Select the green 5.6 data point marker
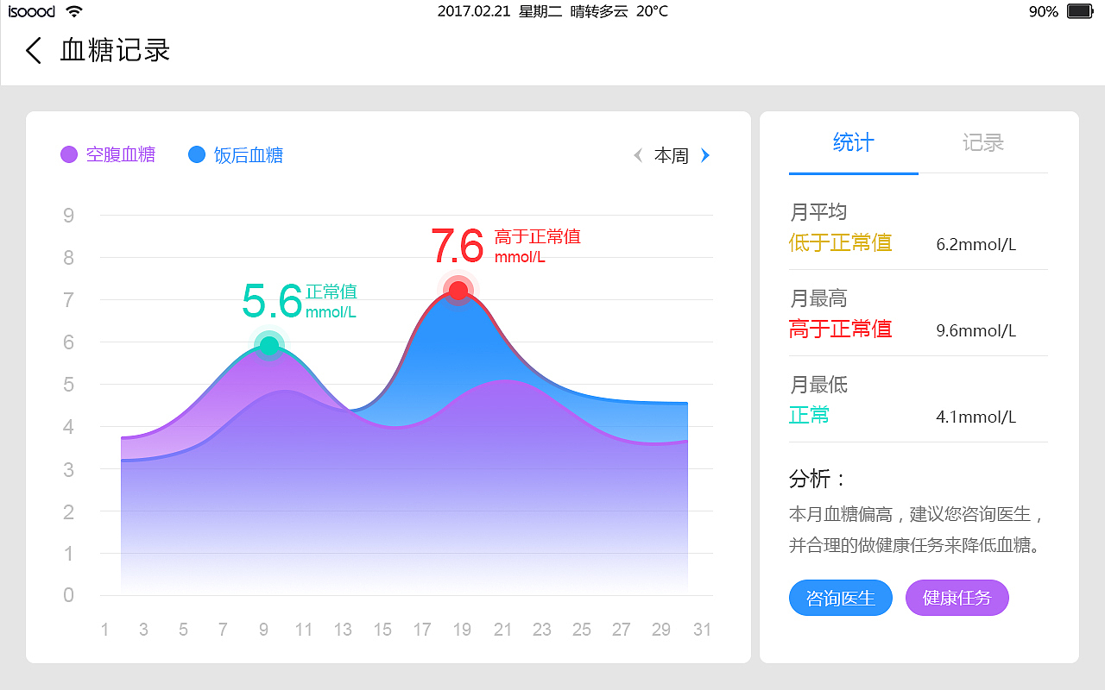Image resolution: width=1105 pixels, height=690 pixels. [x=269, y=344]
